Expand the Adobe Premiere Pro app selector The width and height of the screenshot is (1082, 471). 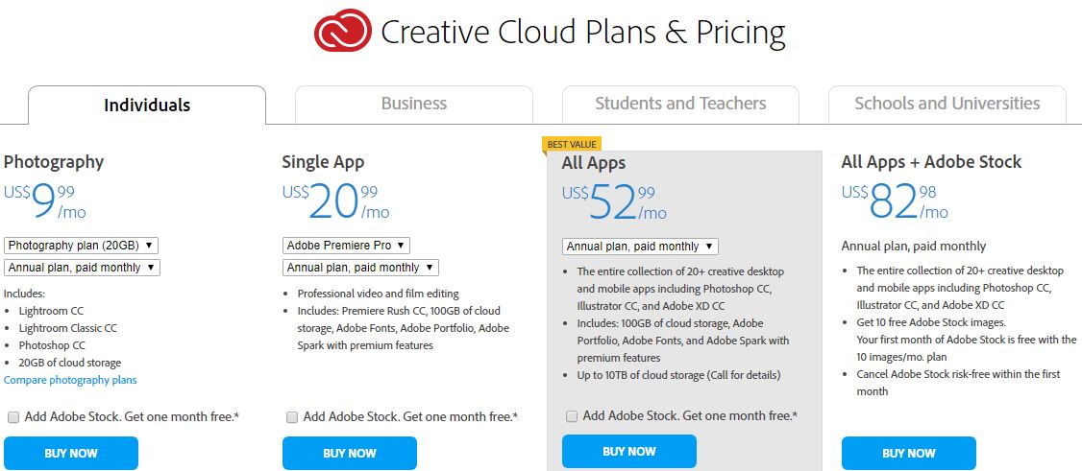346,246
